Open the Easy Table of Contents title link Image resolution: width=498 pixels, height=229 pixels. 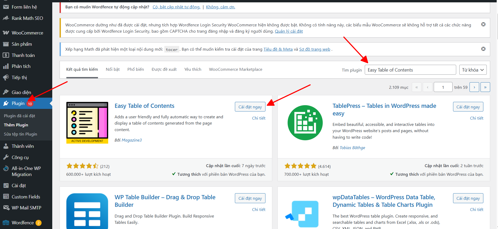tap(144, 106)
